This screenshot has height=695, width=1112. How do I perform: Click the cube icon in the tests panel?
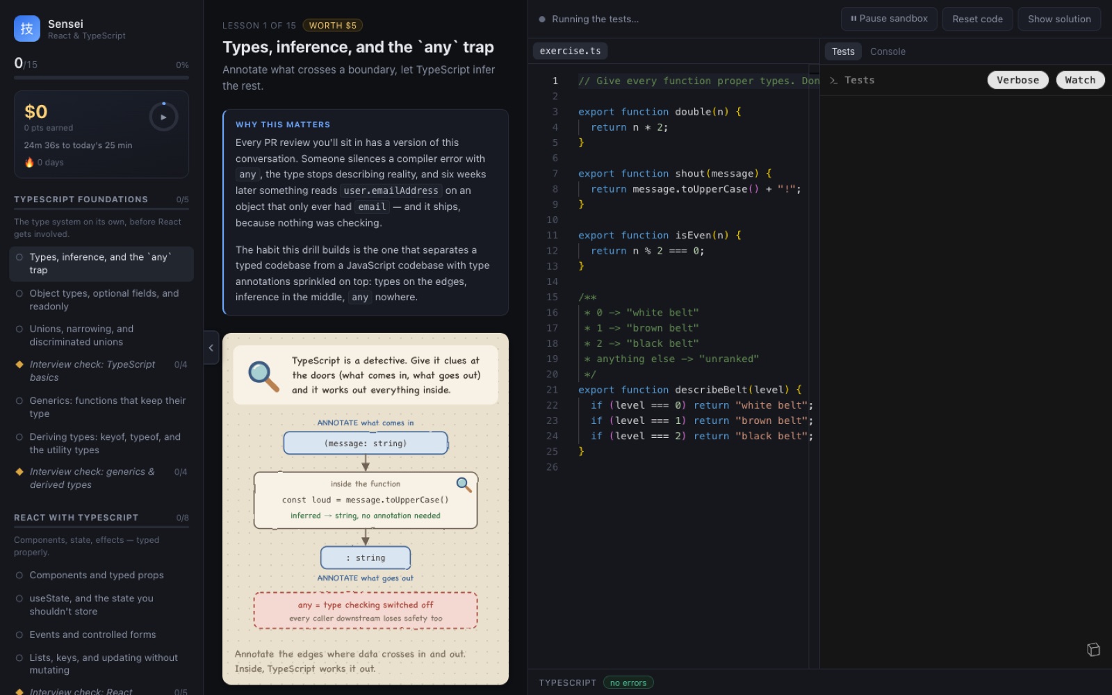coord(1093,649)
